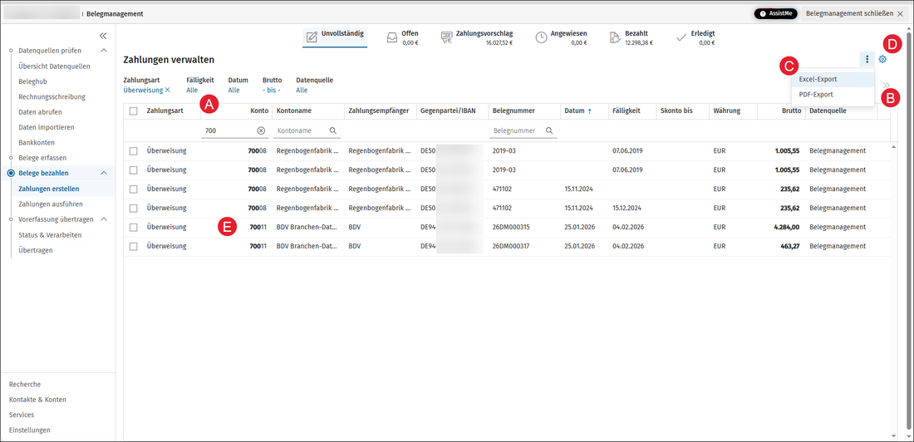Open the Datenquelle filter set to Alle

pos(302,90)
